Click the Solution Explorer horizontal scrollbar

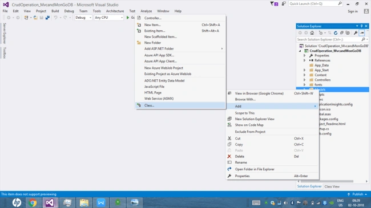[326, 181]
